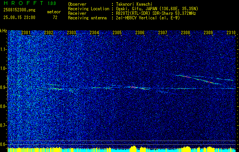Click the 2310 time marker

click(x=231, y=33)
